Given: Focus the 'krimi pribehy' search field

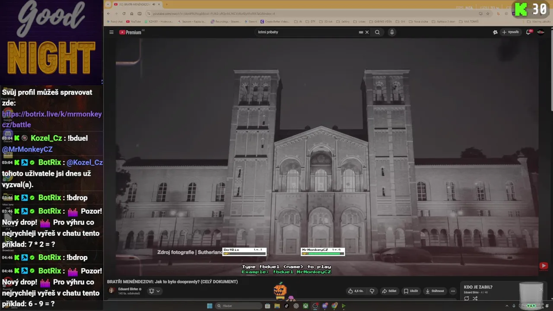Looking at the screenshot, I should coord(307,32).
